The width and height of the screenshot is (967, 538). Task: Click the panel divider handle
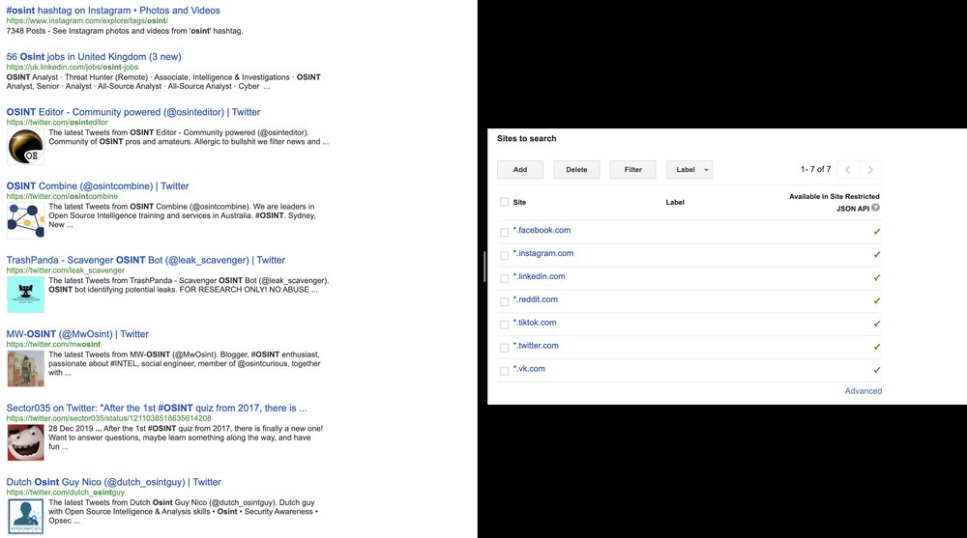(x=484, y=267)
